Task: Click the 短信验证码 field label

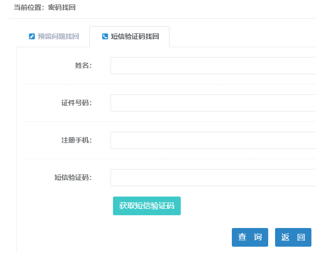Action: (x=73, y=177)
